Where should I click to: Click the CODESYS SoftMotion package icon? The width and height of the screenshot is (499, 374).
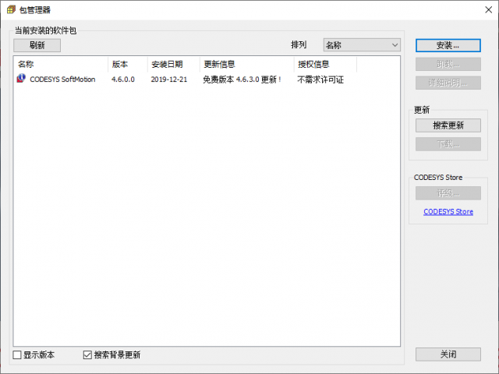tap(21, 79)
